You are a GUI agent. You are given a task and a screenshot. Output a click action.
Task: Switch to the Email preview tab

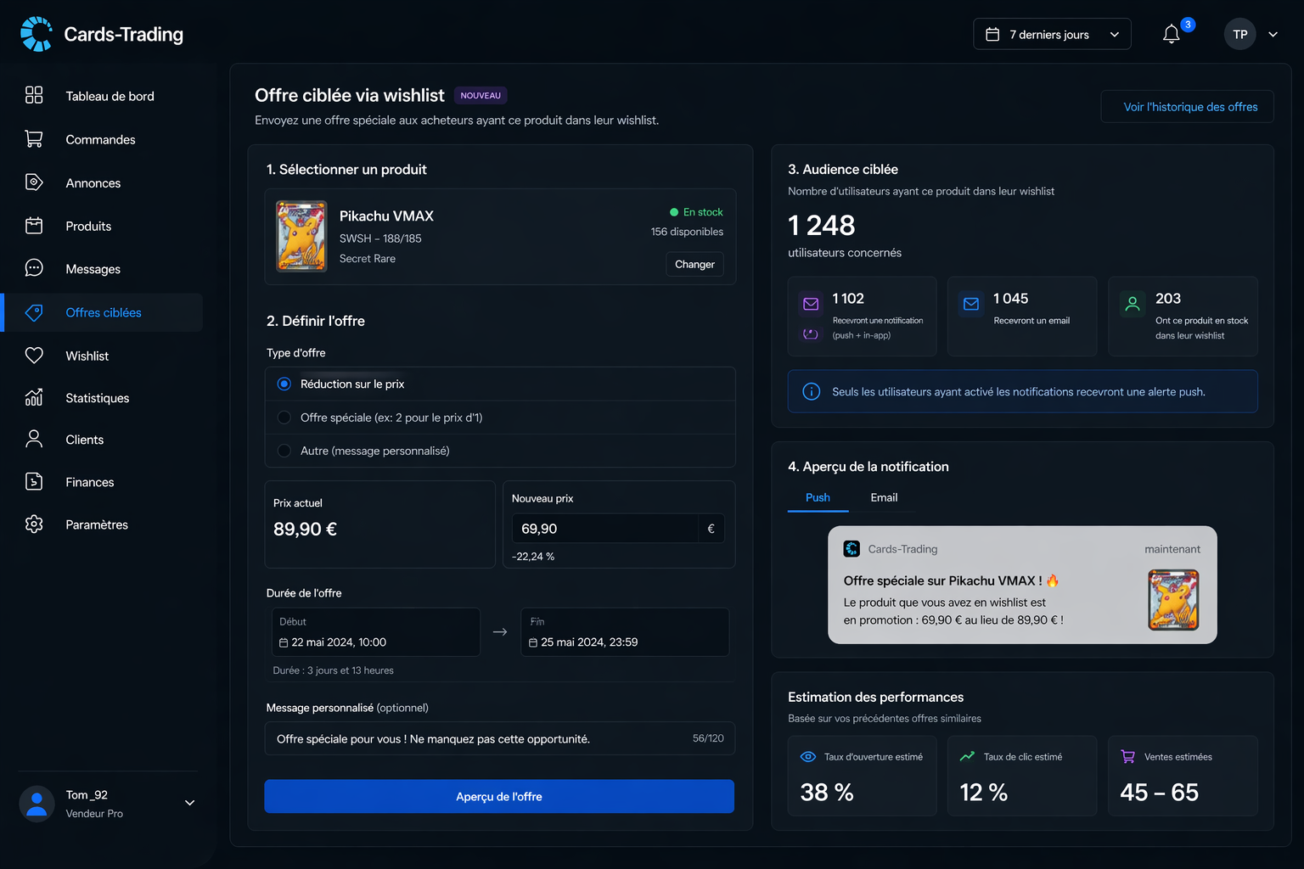(x=884, y=497)
